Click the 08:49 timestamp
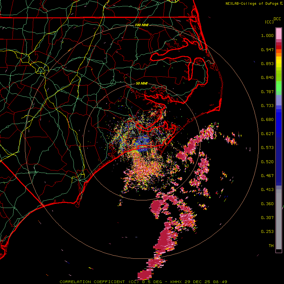The width and height of the screenshot is (284, 284). (x=220, y=282)
